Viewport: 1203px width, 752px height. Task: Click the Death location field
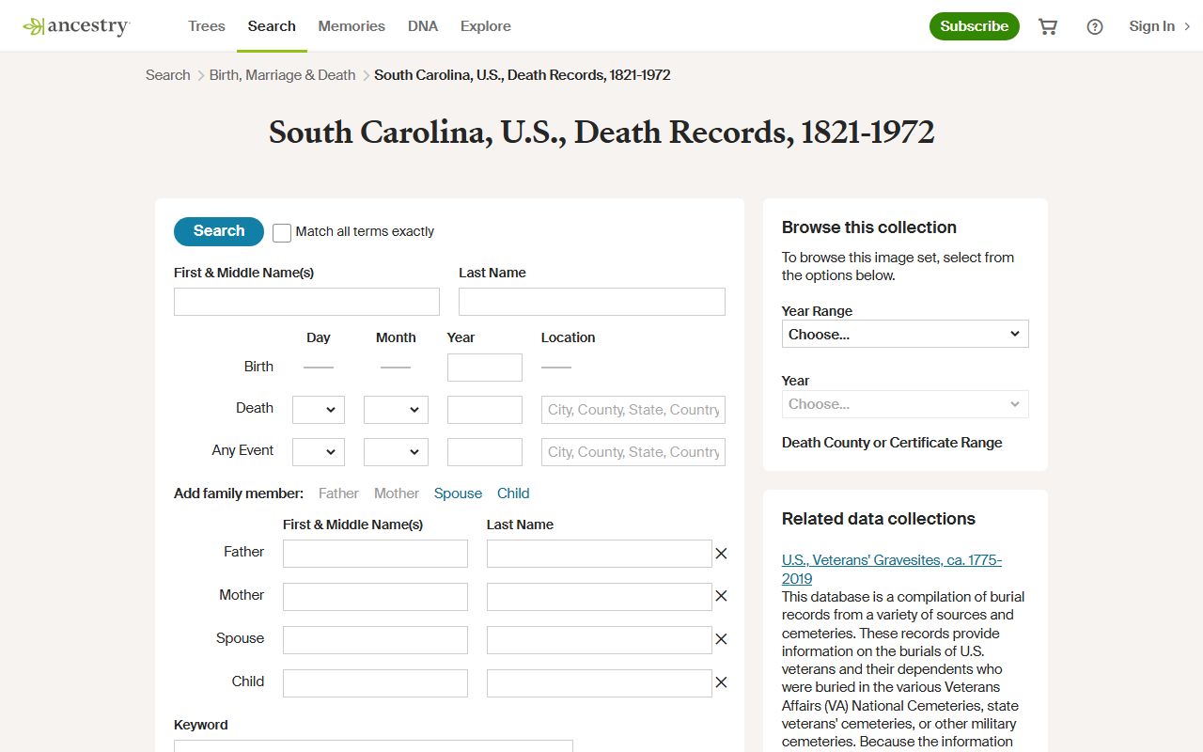(x=633, y=410)
